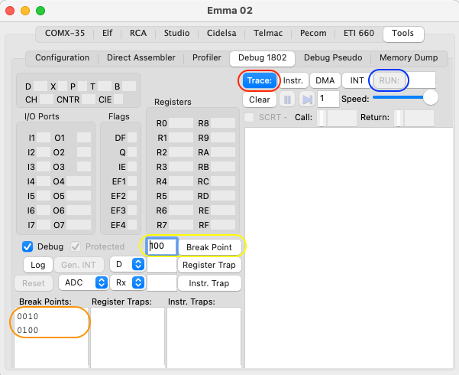Click the Register Trap button
Screen dimensions: 459x375
point(209,265)
